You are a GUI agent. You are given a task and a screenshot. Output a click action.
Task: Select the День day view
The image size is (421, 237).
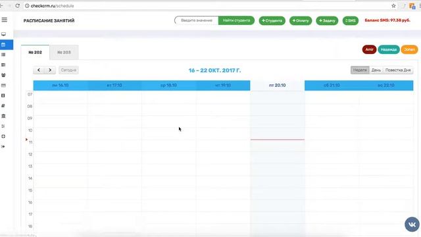(376, 70)
